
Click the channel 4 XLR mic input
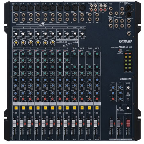click(38, 8)
